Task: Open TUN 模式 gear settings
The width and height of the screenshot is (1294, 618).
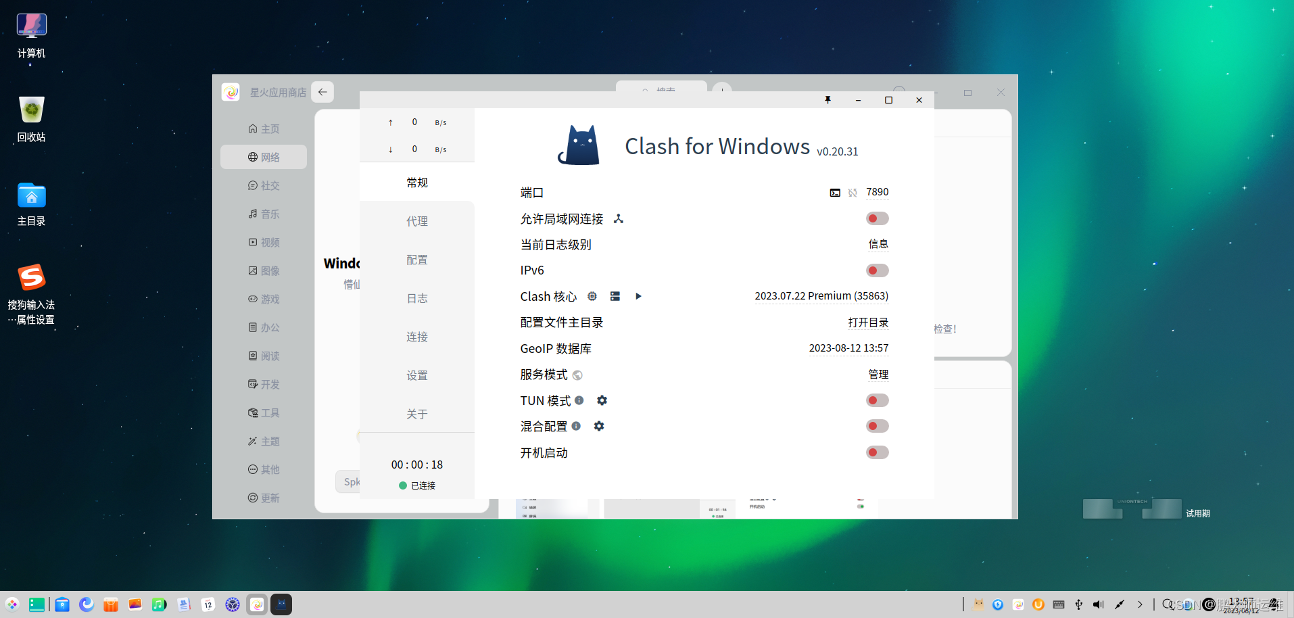Action: click(602, 400)
